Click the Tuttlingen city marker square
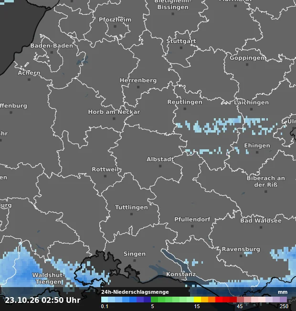The height and width of the screenshot is (311, 296). pos(131,214)
